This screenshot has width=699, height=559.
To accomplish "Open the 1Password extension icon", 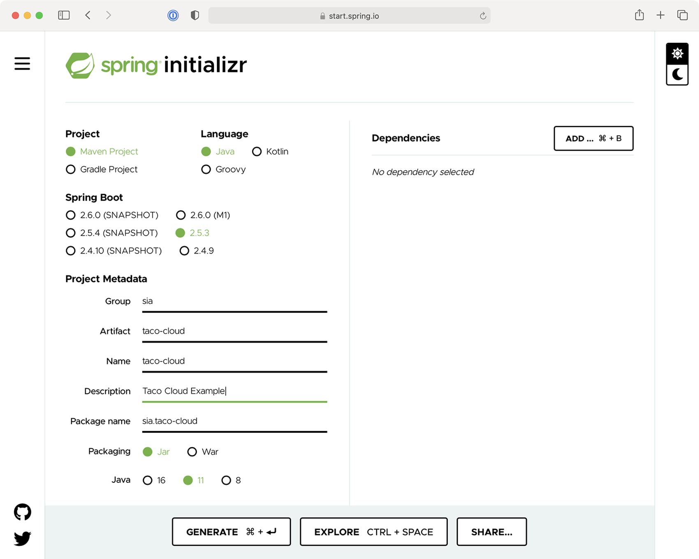I will coord(173,16).
